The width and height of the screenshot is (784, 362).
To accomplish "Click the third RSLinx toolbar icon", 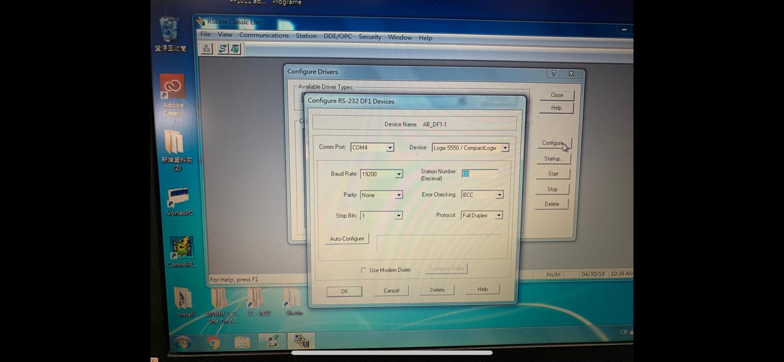I will point(236,49).
